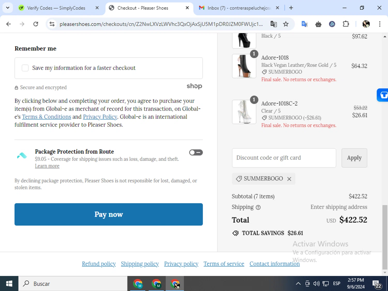Open second Chrome taskbar icon
The image size is (388, 291).
(x=156, y=284)
